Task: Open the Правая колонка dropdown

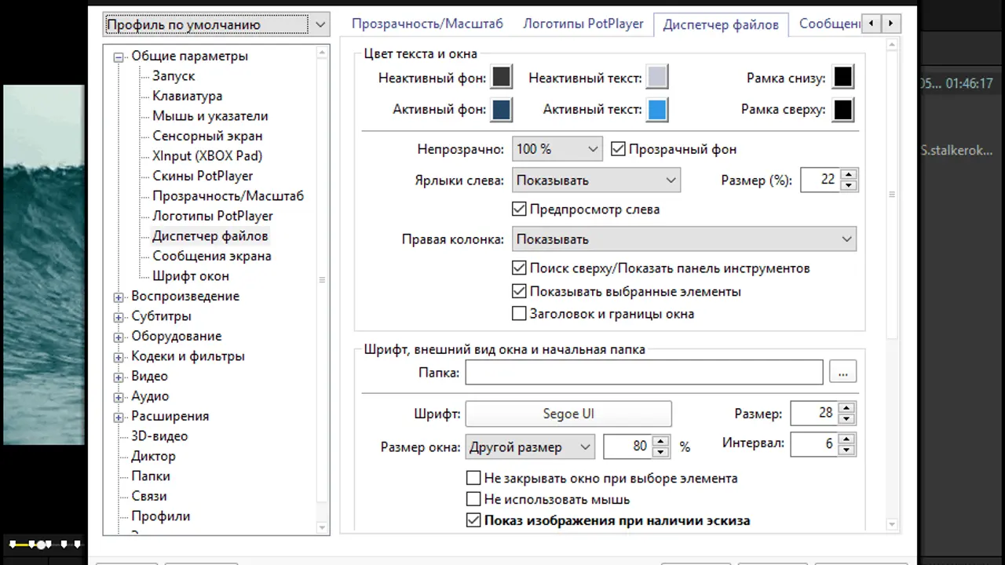Action: tap(684, 239)
